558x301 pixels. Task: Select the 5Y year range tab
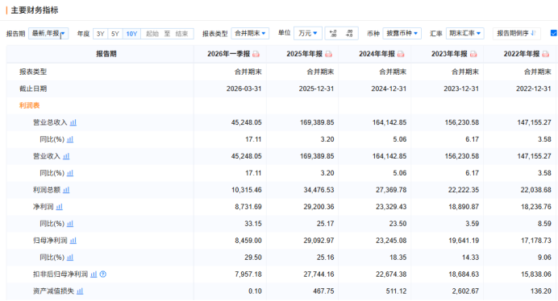tap(115, 34)
